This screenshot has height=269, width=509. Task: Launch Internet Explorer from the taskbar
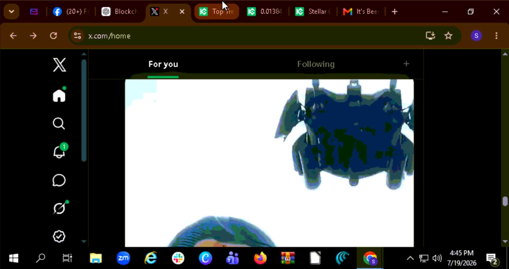click(x=151, y=258)
